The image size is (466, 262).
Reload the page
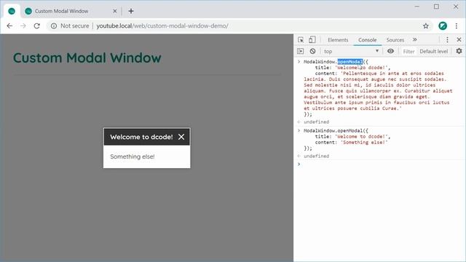tap(37, 26)
